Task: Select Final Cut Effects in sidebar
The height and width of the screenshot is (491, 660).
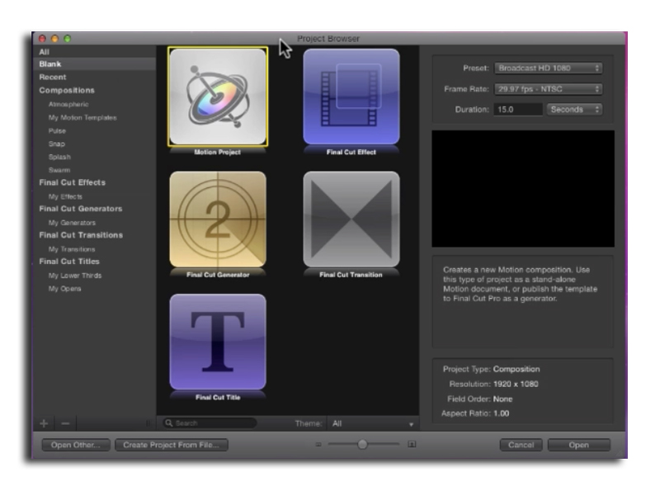Action: (73, 182)
